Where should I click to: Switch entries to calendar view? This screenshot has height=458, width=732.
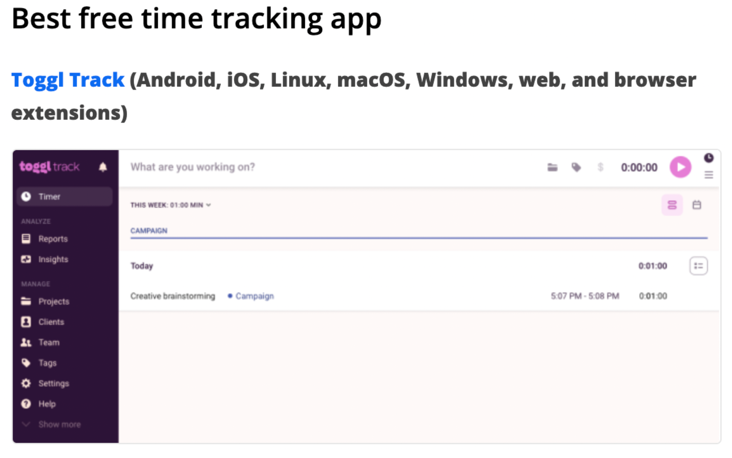pos(697,205)
